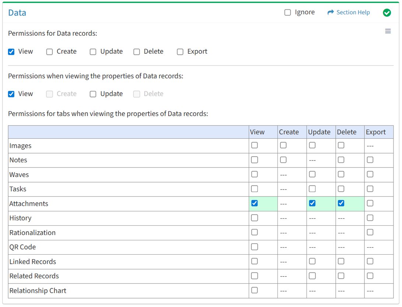
Task: Enable Export for the History tab
Action: 370,218
